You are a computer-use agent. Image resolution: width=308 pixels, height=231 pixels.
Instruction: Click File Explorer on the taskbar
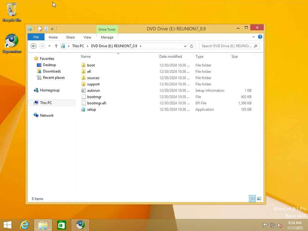pyautogui.click(x=43, y=225)
